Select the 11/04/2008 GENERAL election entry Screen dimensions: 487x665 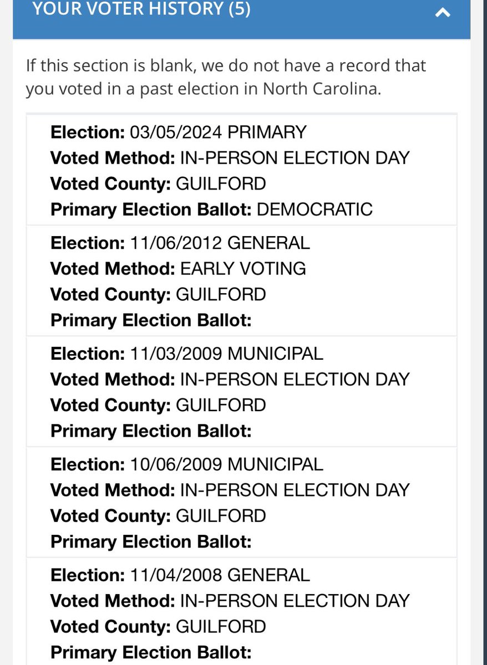pos(242,611)
